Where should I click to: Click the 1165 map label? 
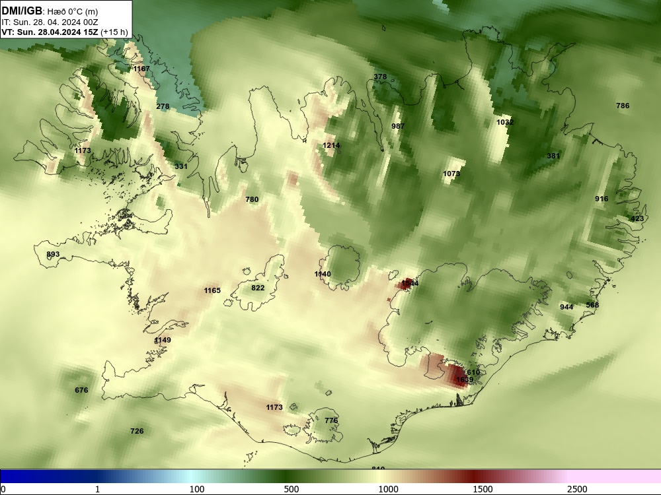(x=212, y=291)
